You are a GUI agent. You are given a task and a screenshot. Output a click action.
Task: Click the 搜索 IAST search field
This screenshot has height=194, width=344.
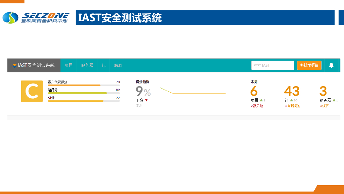[x=273, y=65]
